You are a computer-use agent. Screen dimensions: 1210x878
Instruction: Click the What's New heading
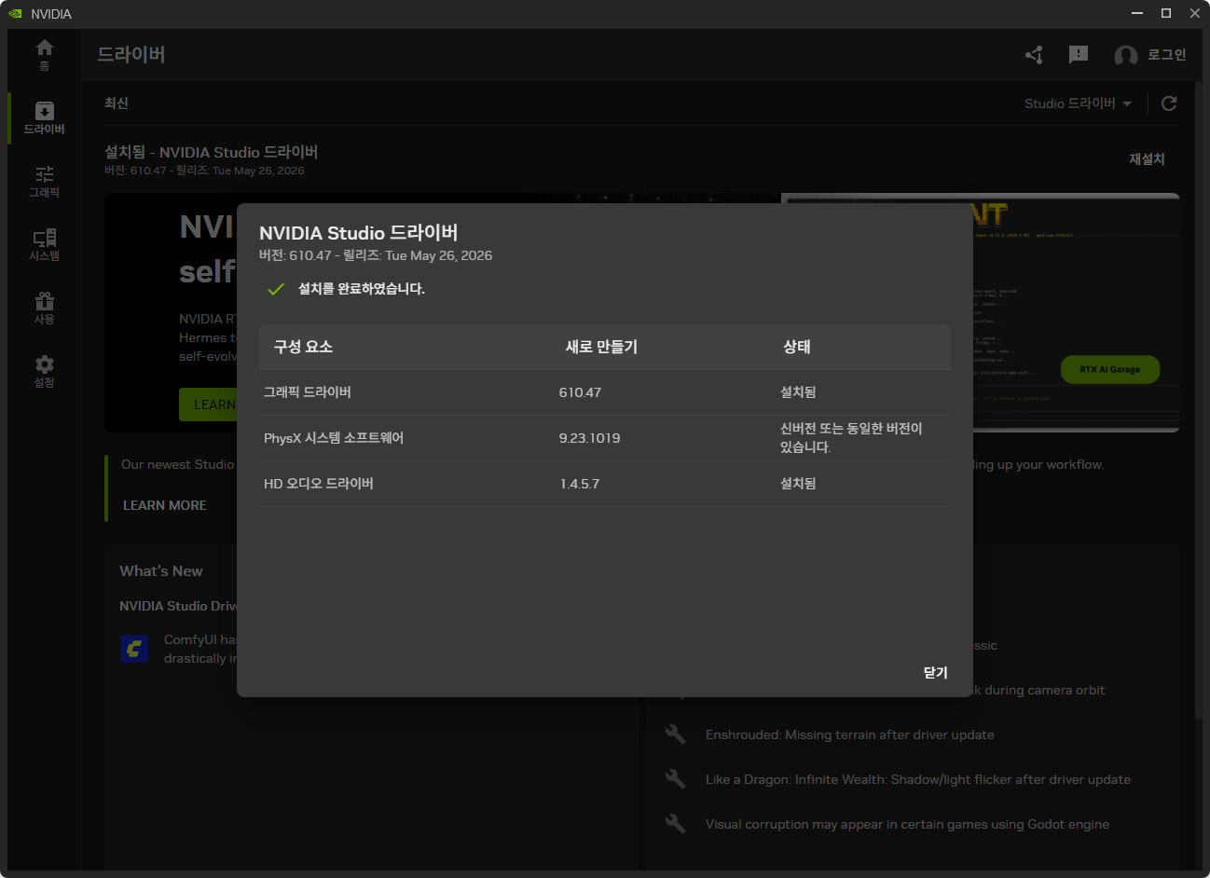[x=161, y=571]
